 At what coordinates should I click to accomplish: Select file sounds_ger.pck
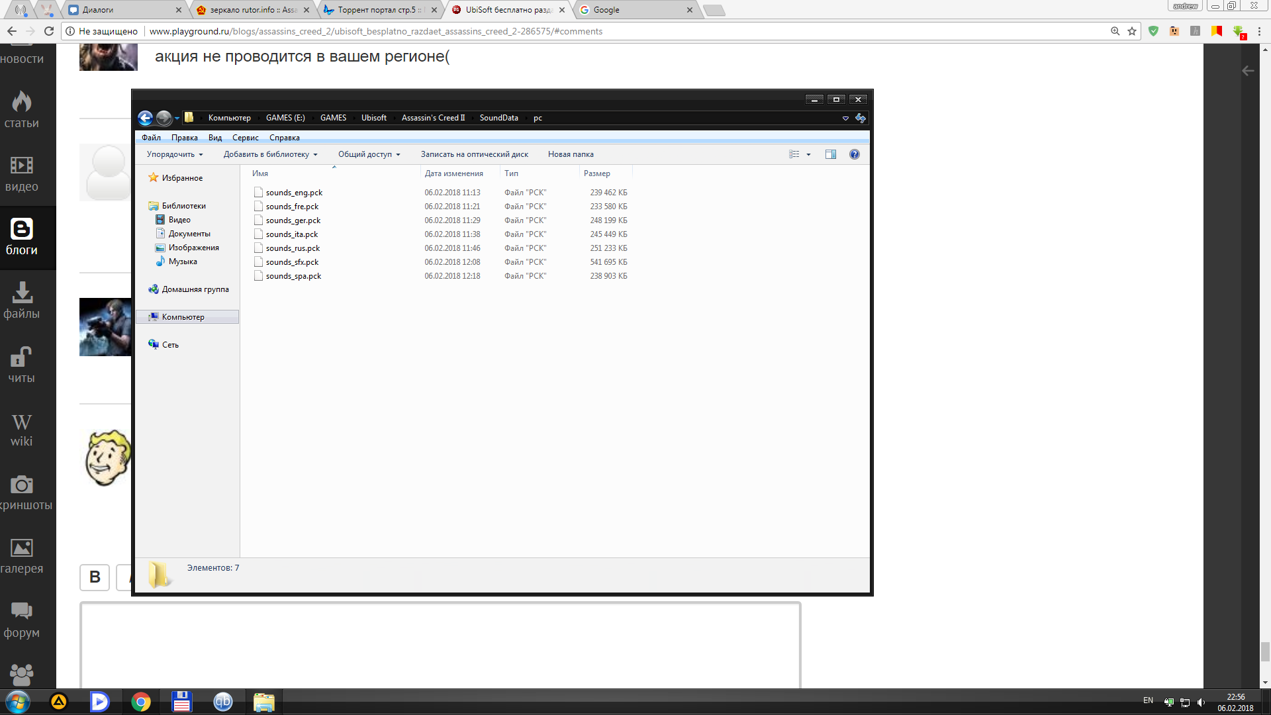tap(287, 220)
